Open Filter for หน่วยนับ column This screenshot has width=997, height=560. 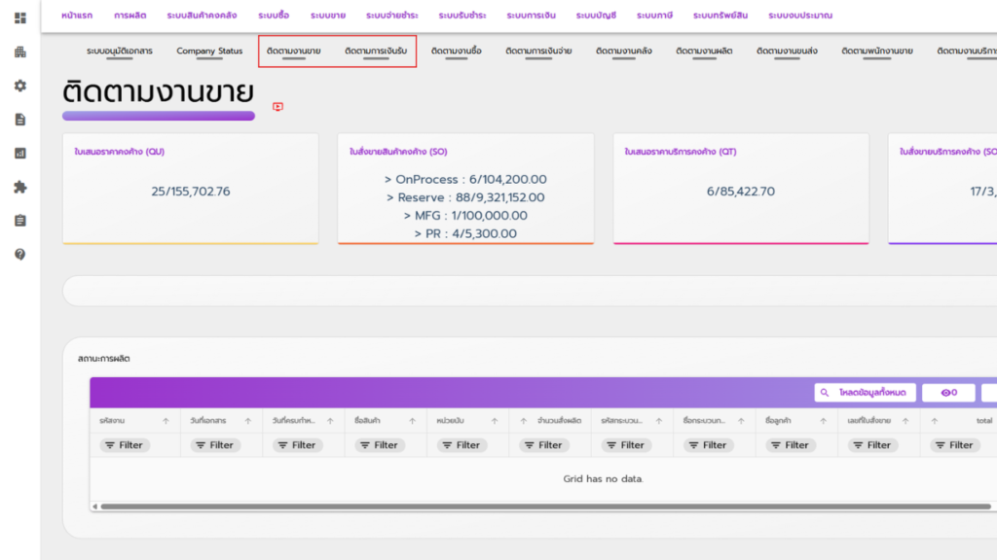click(x=461, y=445)
